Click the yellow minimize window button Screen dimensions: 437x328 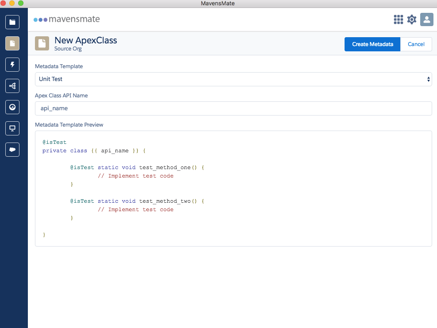pyautogui.click(x=12, y=3)
